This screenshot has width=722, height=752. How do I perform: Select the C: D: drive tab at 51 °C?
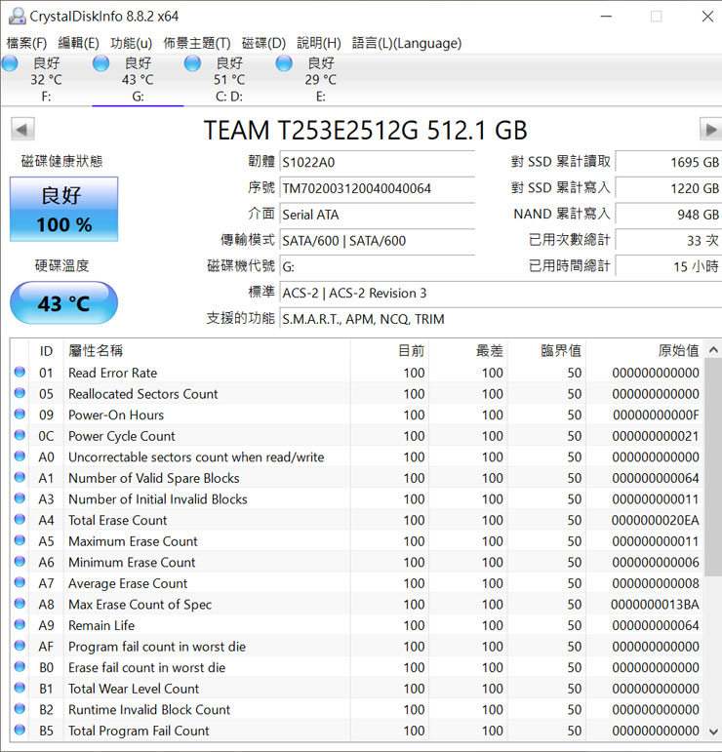tap(229, 80)
